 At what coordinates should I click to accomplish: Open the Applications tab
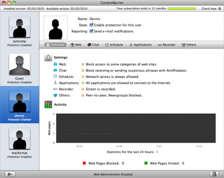pyautogui.click(x=141, y=45)
